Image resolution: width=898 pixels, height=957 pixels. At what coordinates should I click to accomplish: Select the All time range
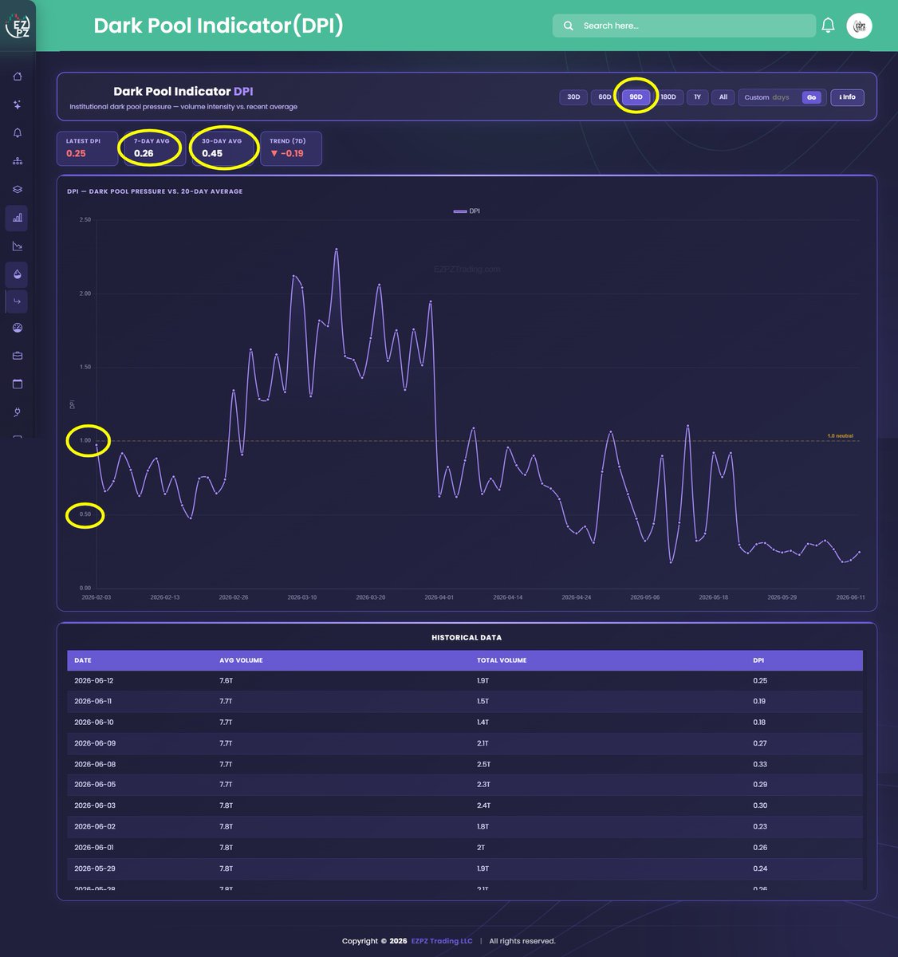pyautogui.click(x=723, y=97)
